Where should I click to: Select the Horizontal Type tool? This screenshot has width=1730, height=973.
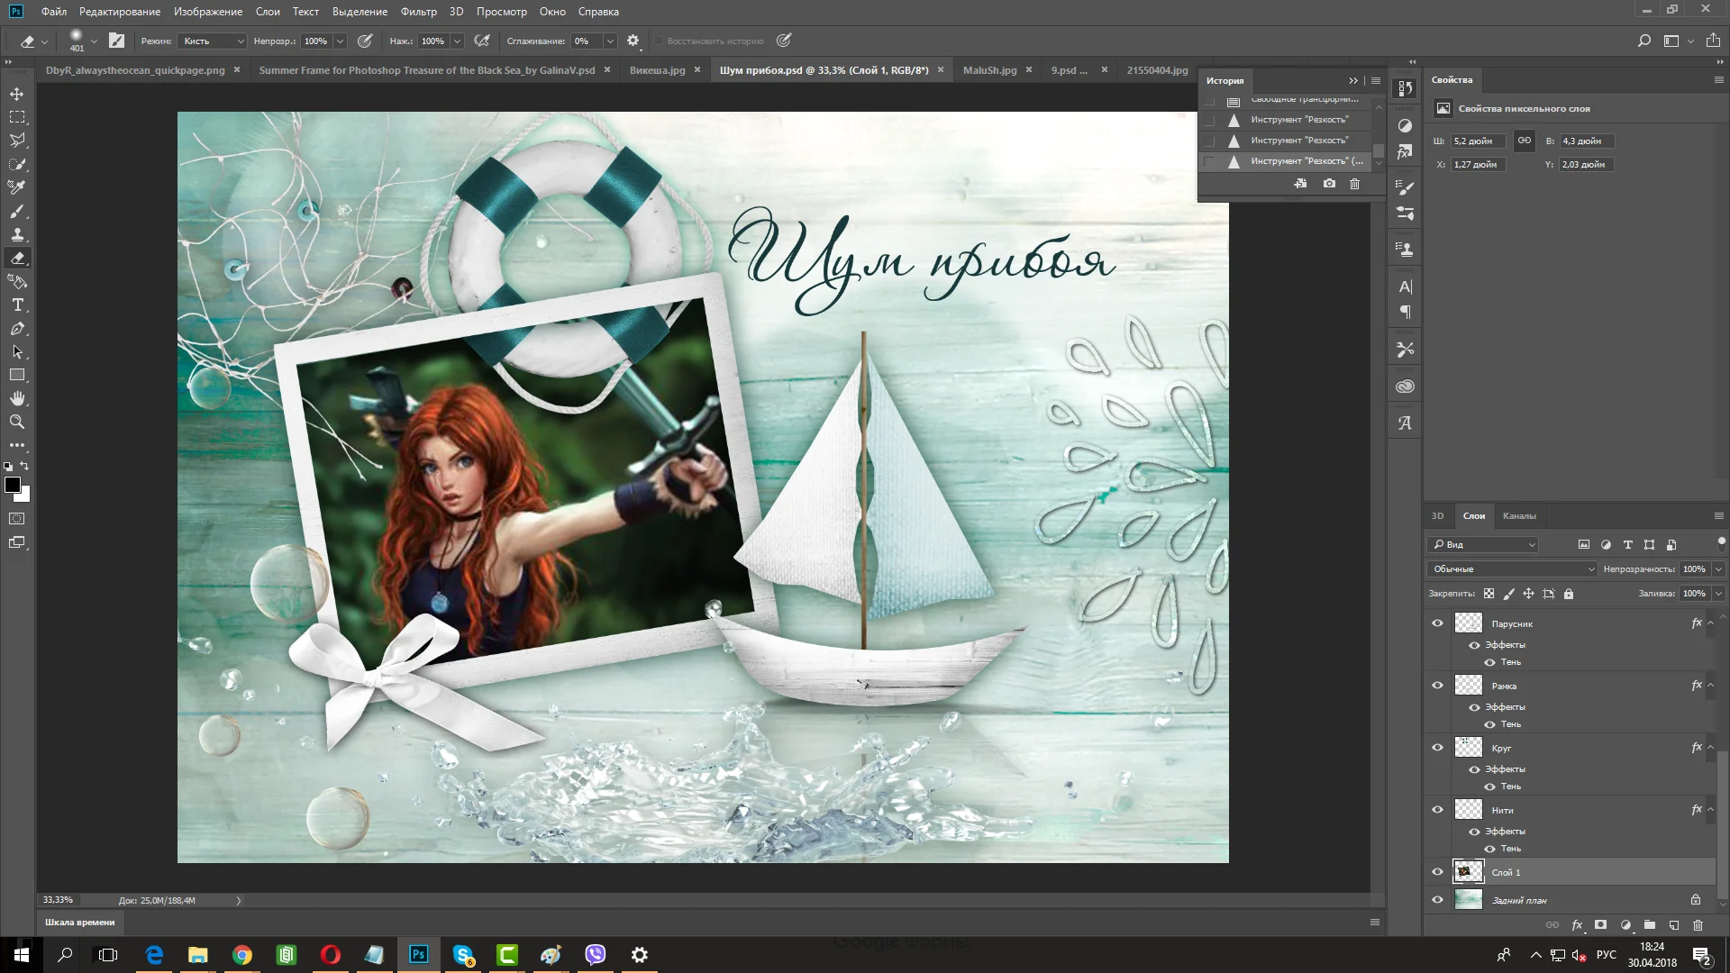pyautogui.click(x=17, y=305)
